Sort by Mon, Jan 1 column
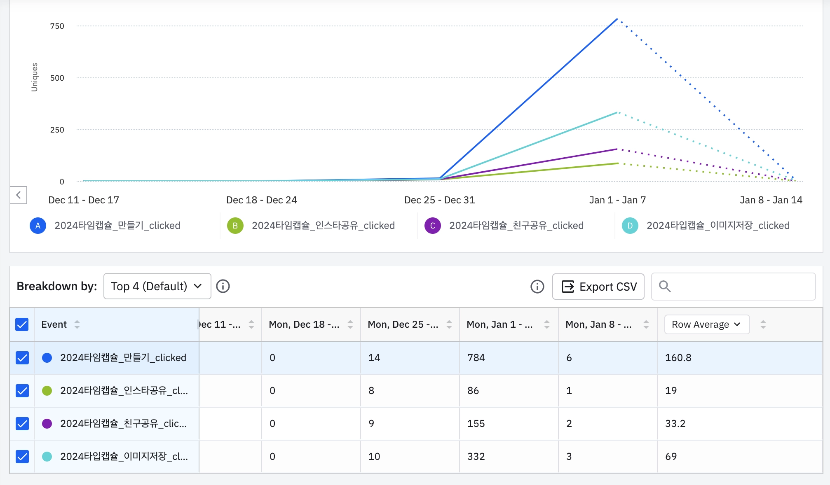The height and width of the screenshot is (485, 830). 547,324
